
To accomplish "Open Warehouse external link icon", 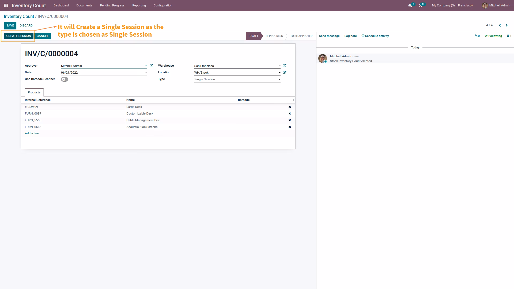I will [x=285, y=66].
